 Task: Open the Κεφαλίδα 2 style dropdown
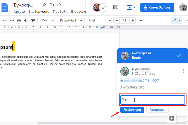(71, 20)
